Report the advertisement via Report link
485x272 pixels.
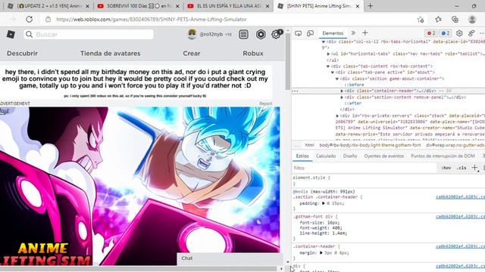pos(266,104)
